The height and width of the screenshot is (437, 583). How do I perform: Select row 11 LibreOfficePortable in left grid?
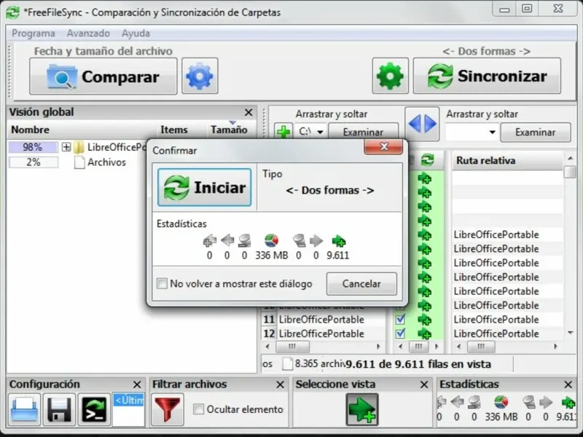point(321,320)
